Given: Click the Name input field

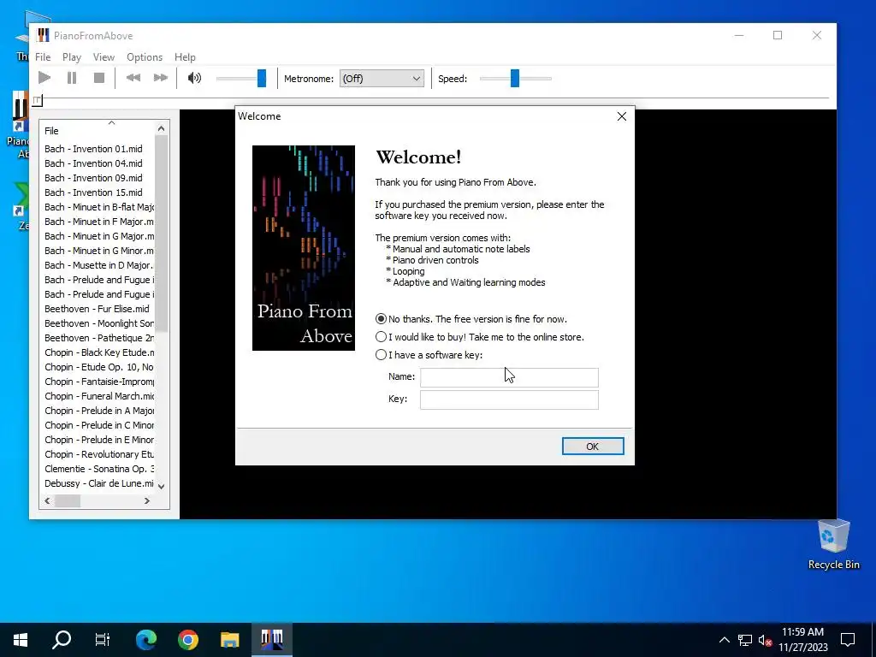Looking at the screenshot, I should (509, 377).
